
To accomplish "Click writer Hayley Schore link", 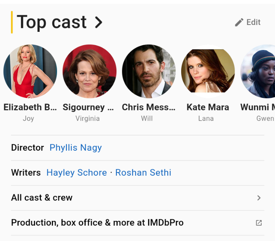I will pos(76,173).
